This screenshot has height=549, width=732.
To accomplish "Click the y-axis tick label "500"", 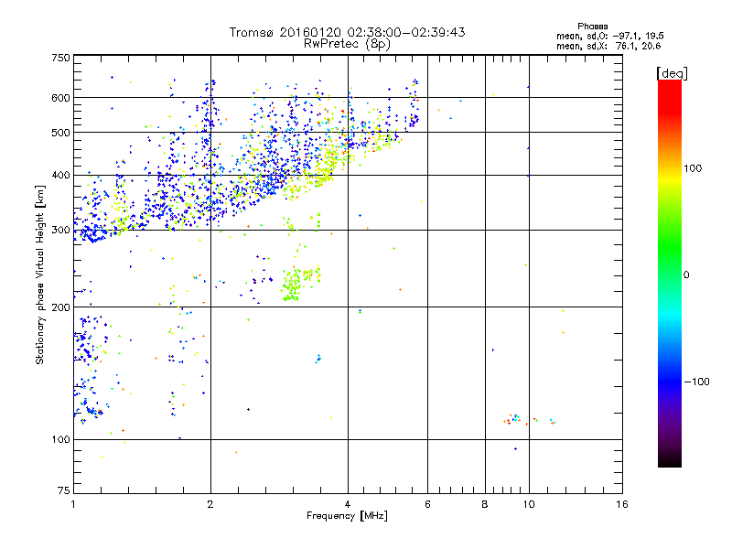I will point(60,133).
